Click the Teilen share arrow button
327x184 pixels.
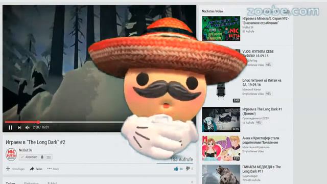pos(36,169)
